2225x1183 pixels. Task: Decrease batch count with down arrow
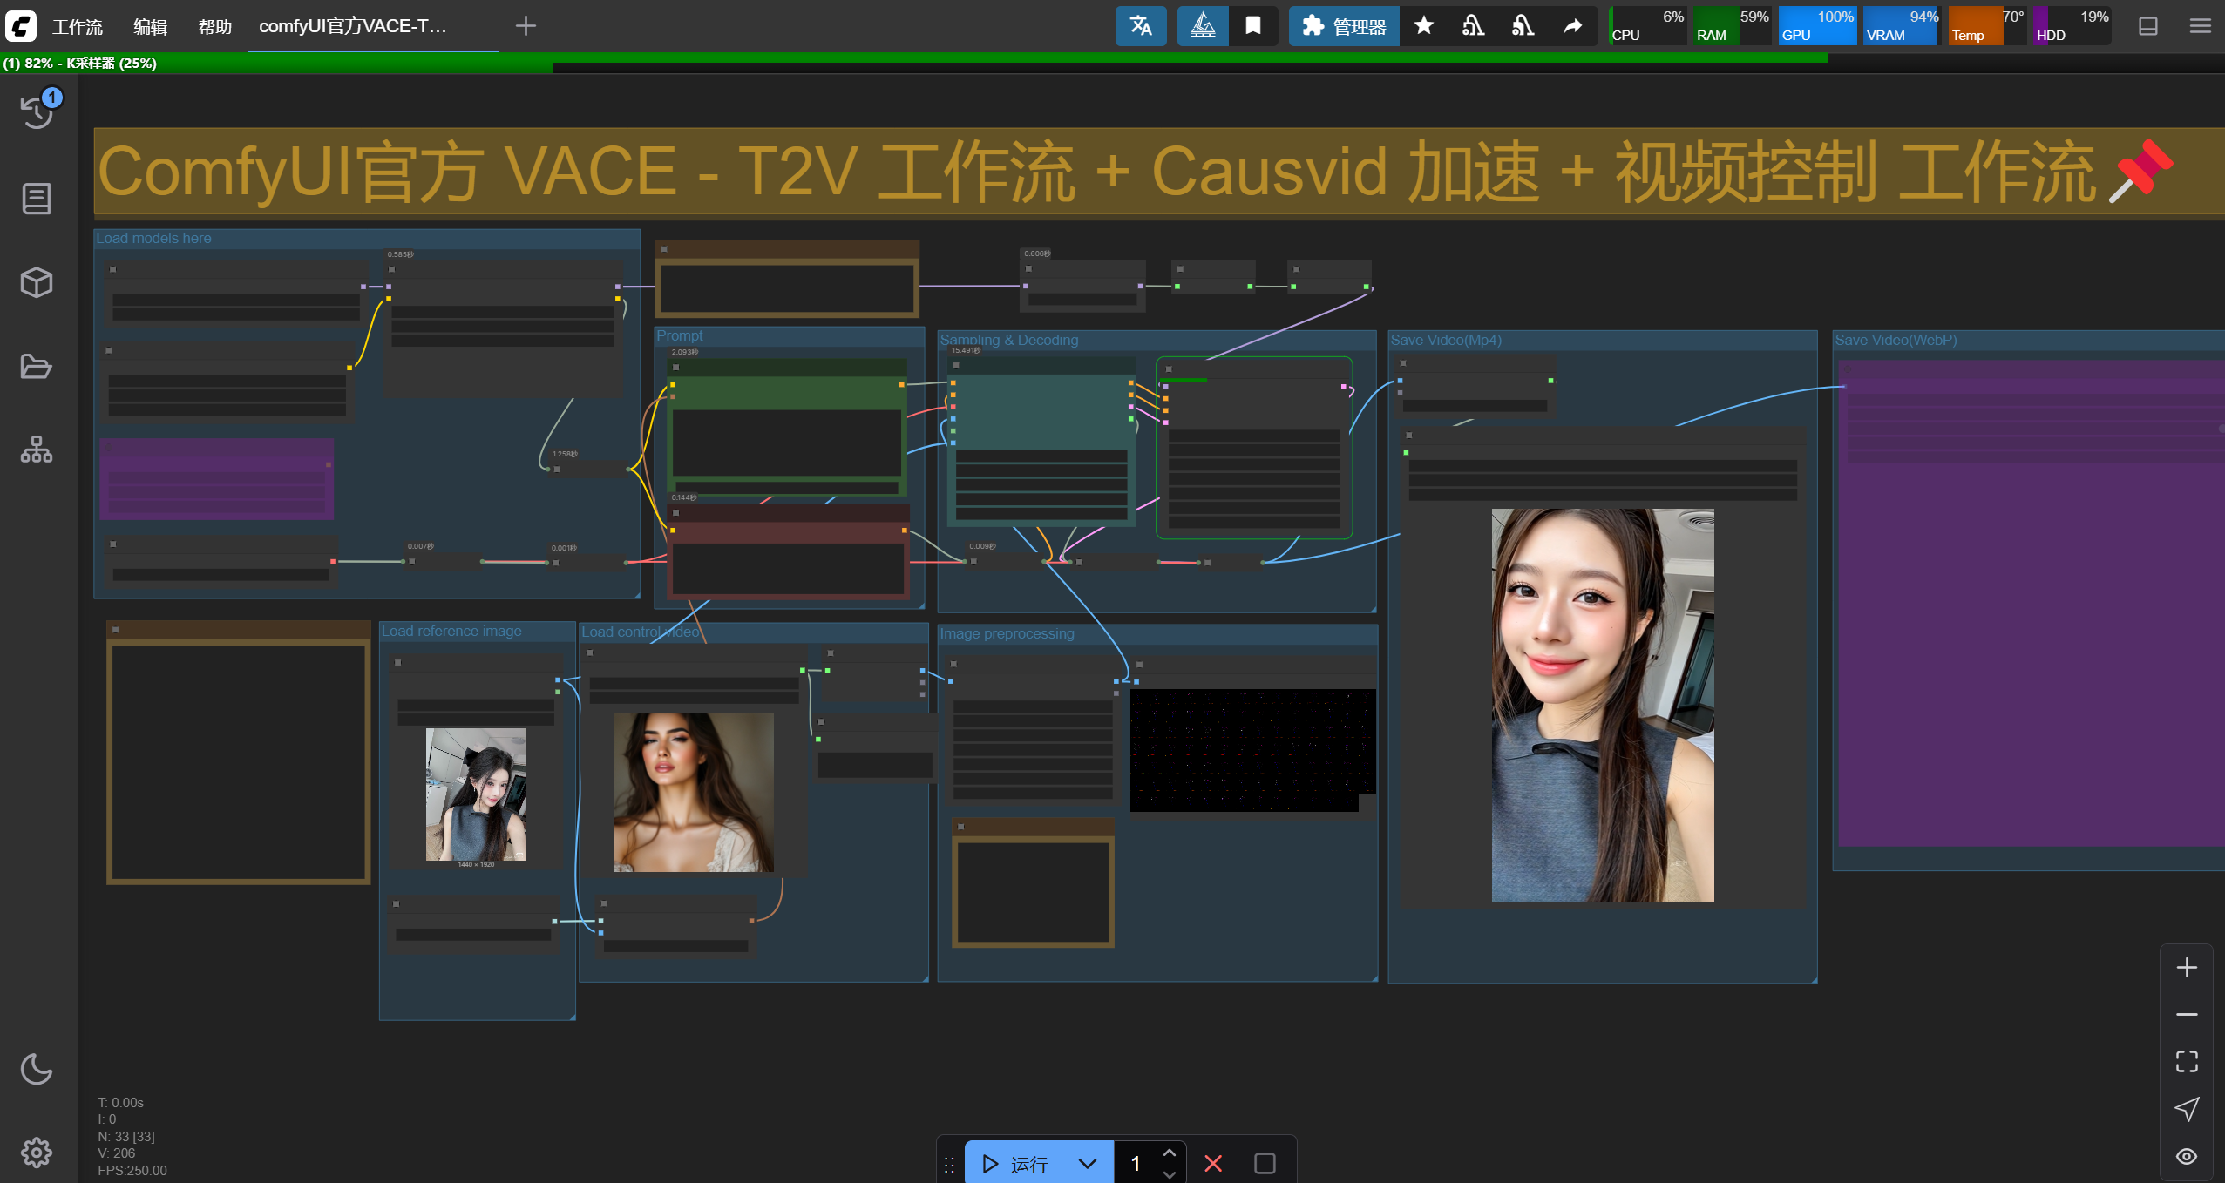tap(1170, 1174)
